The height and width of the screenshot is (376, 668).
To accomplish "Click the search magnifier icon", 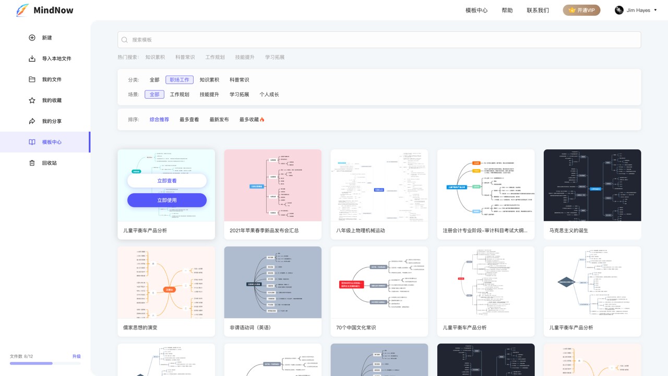I will pyautogui.click(x=125, y=40).
